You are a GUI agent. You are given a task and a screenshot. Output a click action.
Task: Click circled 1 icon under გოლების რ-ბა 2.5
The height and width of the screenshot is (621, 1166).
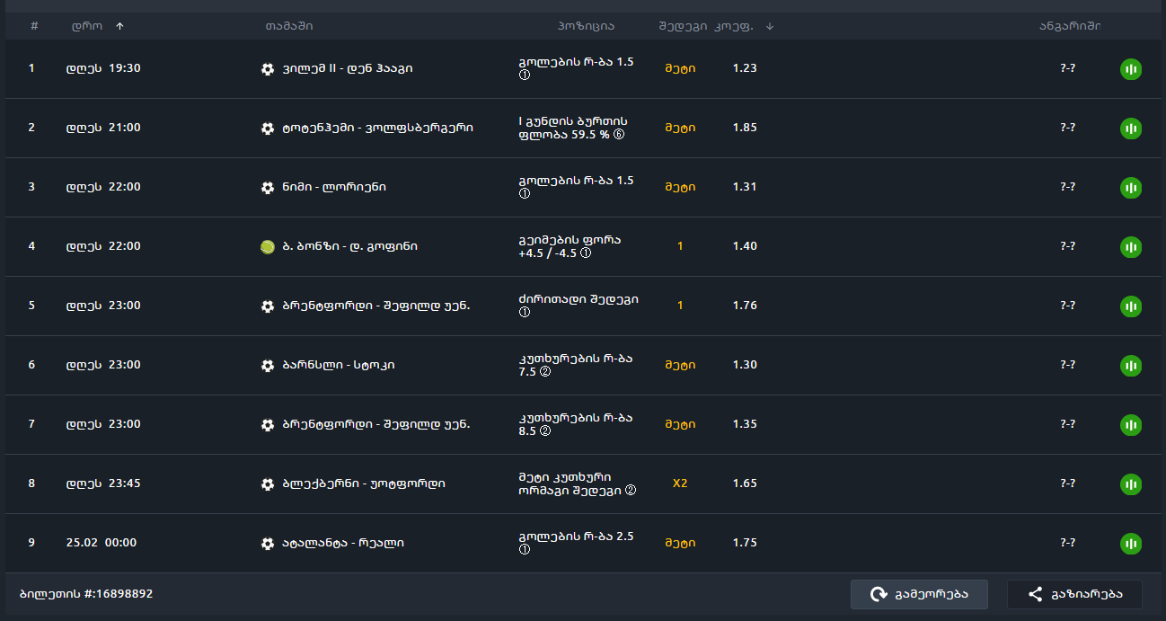525,550
